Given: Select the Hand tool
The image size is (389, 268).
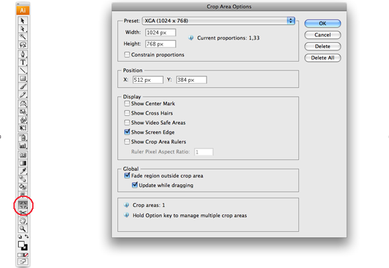Looking at the screenshot, I should pyautogui.click(x=23, y=220).
